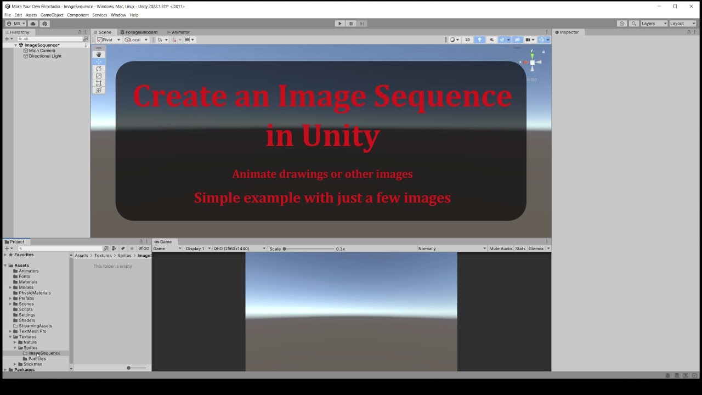
Task: Open the Display 1 dropdown
Action: point(198,249)
